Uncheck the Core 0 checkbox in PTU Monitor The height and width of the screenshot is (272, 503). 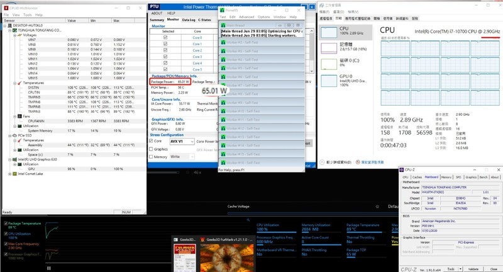[x=165, y=37]
